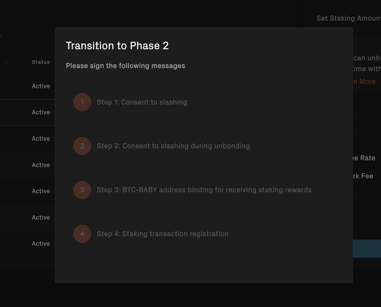Click the Transition to Phase 2 title

(x=117, y=46)
